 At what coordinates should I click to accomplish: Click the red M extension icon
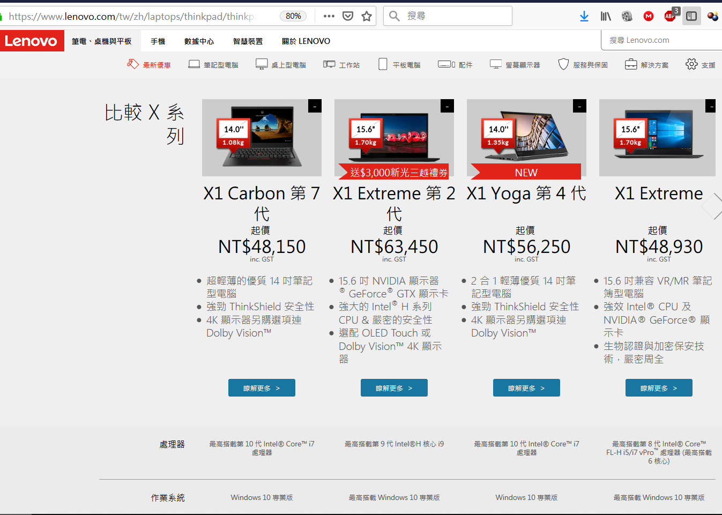tap(649, 16)
